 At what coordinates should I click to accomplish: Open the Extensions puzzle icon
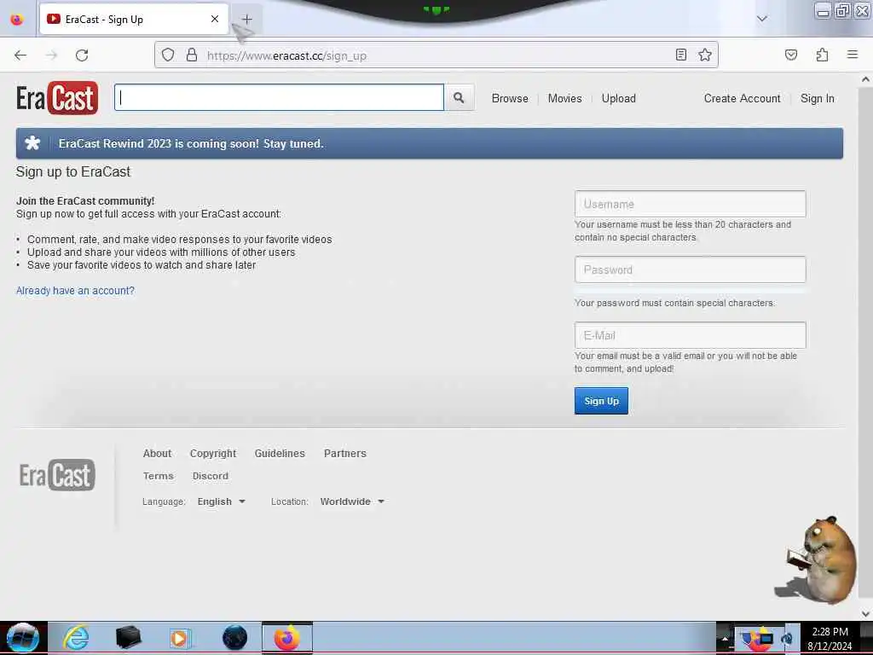(x=822, y=55)
